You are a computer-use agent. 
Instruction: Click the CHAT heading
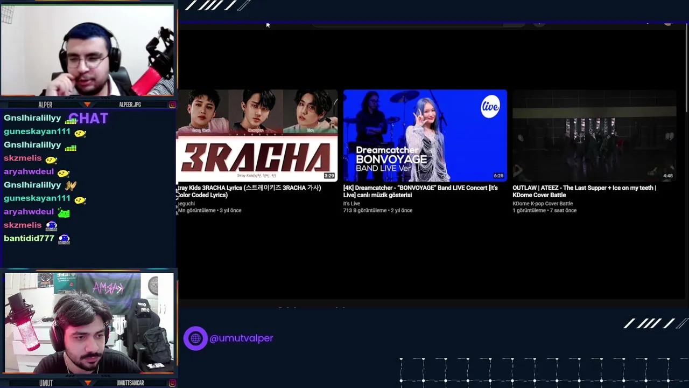coord(88,119)
